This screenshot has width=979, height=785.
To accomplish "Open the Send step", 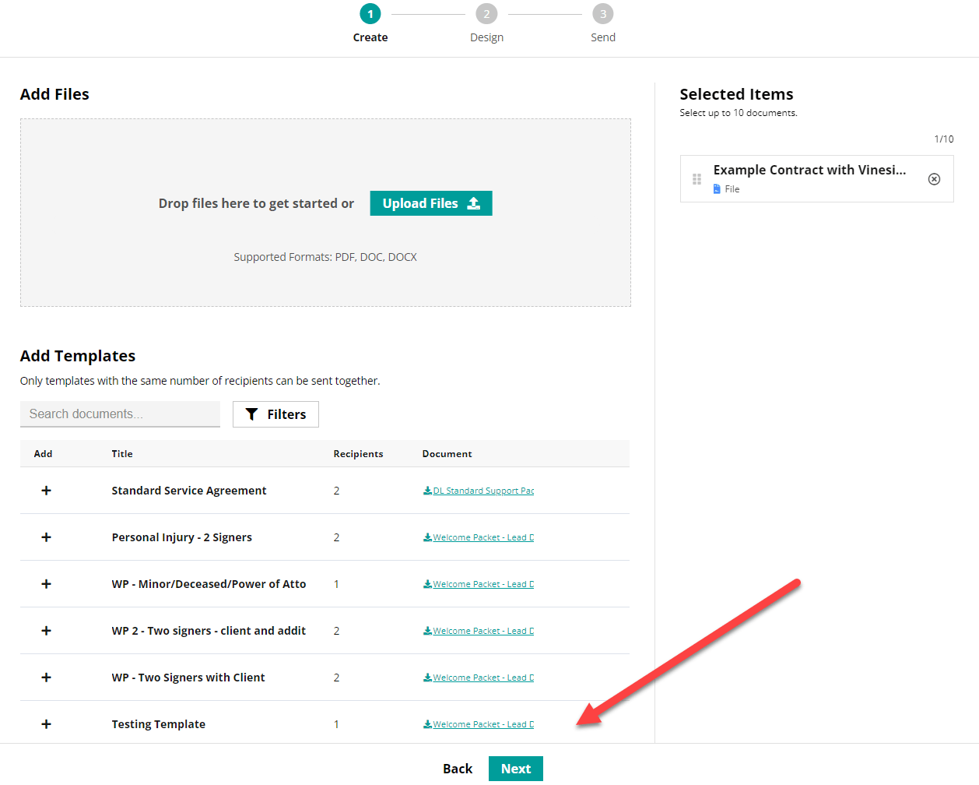I will pyautogui.click(x=603, y=13).
